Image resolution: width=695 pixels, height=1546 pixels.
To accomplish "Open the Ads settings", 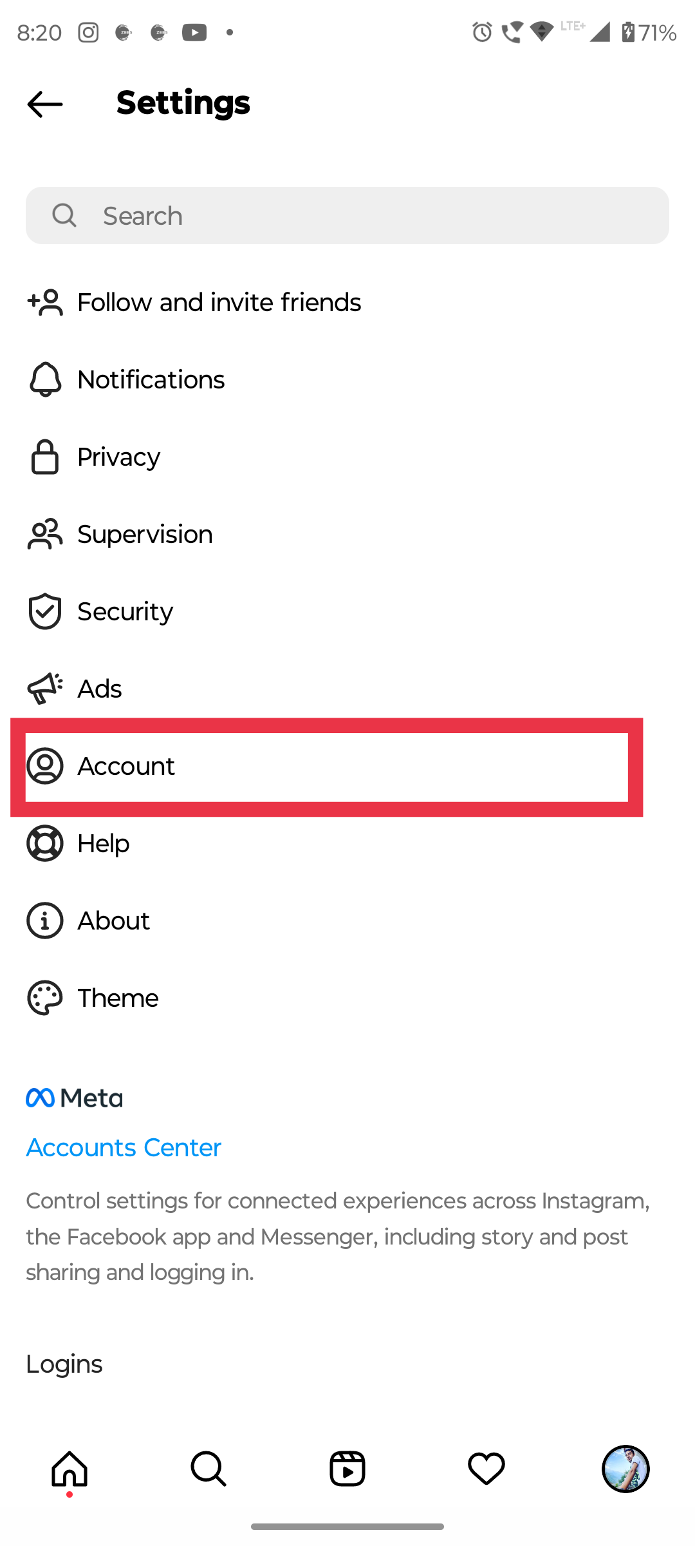I will coord(347,689).
